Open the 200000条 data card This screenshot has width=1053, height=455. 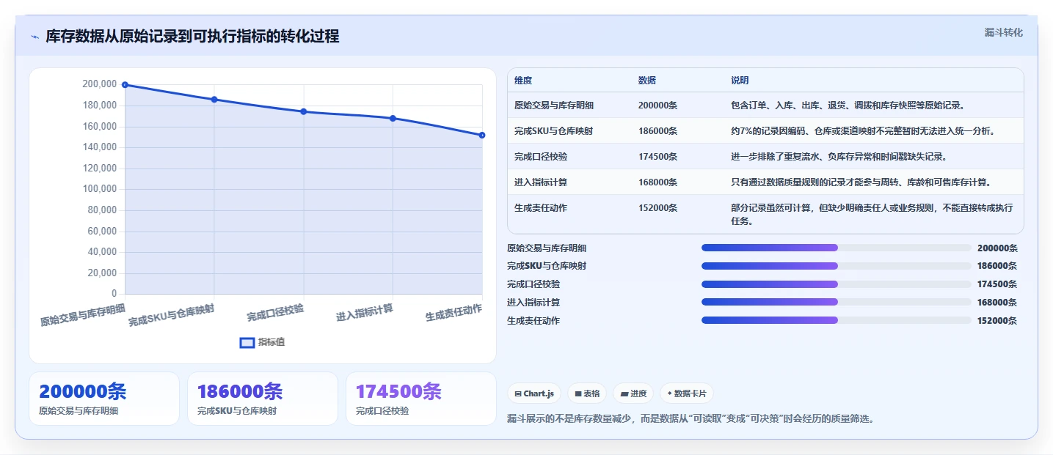coord(104,399)
